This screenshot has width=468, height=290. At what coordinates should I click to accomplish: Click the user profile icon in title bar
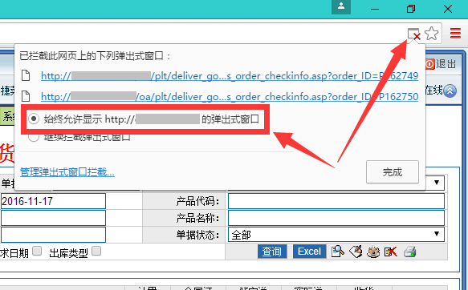[x=341, y=6]
